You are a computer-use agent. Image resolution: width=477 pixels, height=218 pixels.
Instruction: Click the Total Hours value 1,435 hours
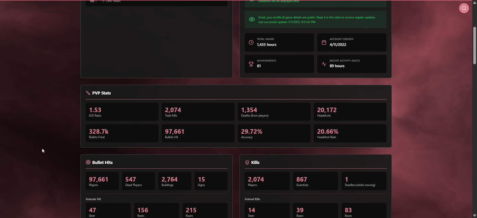coord(266,45)
